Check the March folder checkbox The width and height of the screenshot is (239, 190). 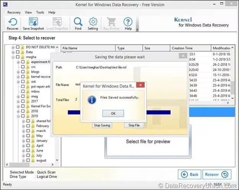click(28, 131)
